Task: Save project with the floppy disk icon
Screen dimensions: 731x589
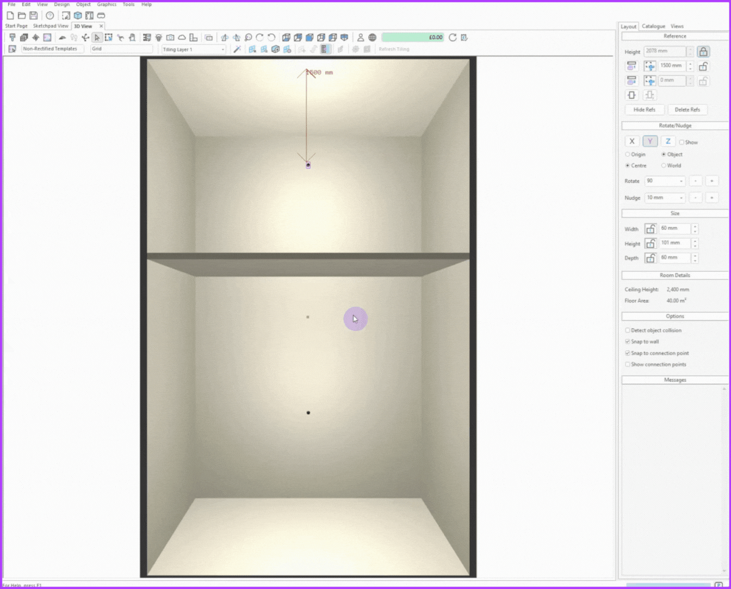Action: 33,16
